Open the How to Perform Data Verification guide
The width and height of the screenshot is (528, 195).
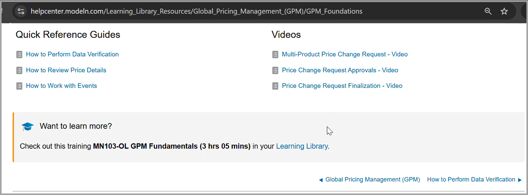click(72, 54)
